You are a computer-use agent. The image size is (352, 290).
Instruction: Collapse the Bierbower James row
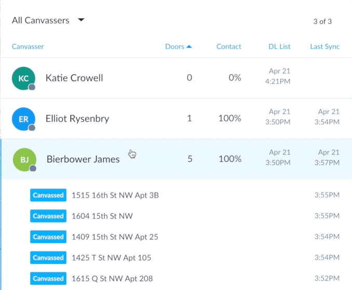click(x=176, y=159)
